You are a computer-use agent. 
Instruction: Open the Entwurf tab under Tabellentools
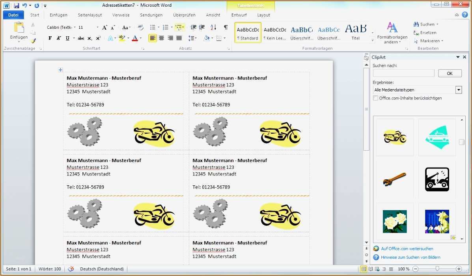[239, 15]
